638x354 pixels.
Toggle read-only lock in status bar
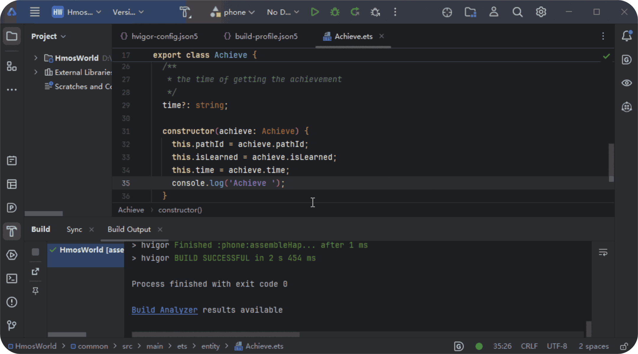click(x=624, y=346)
